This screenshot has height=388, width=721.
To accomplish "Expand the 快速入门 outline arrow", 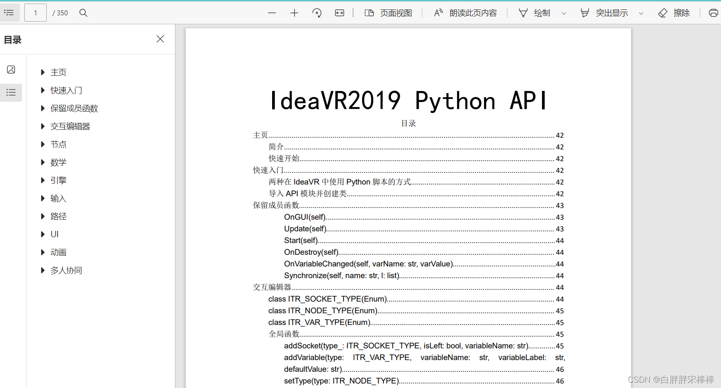I will (43, 90).
